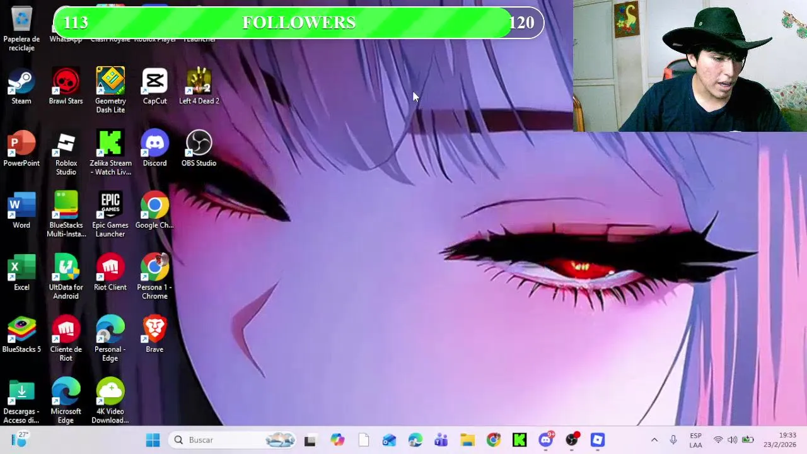Open Copilot from the taskbar
Viewport: 807px width, 454px height.
[337, 440]
